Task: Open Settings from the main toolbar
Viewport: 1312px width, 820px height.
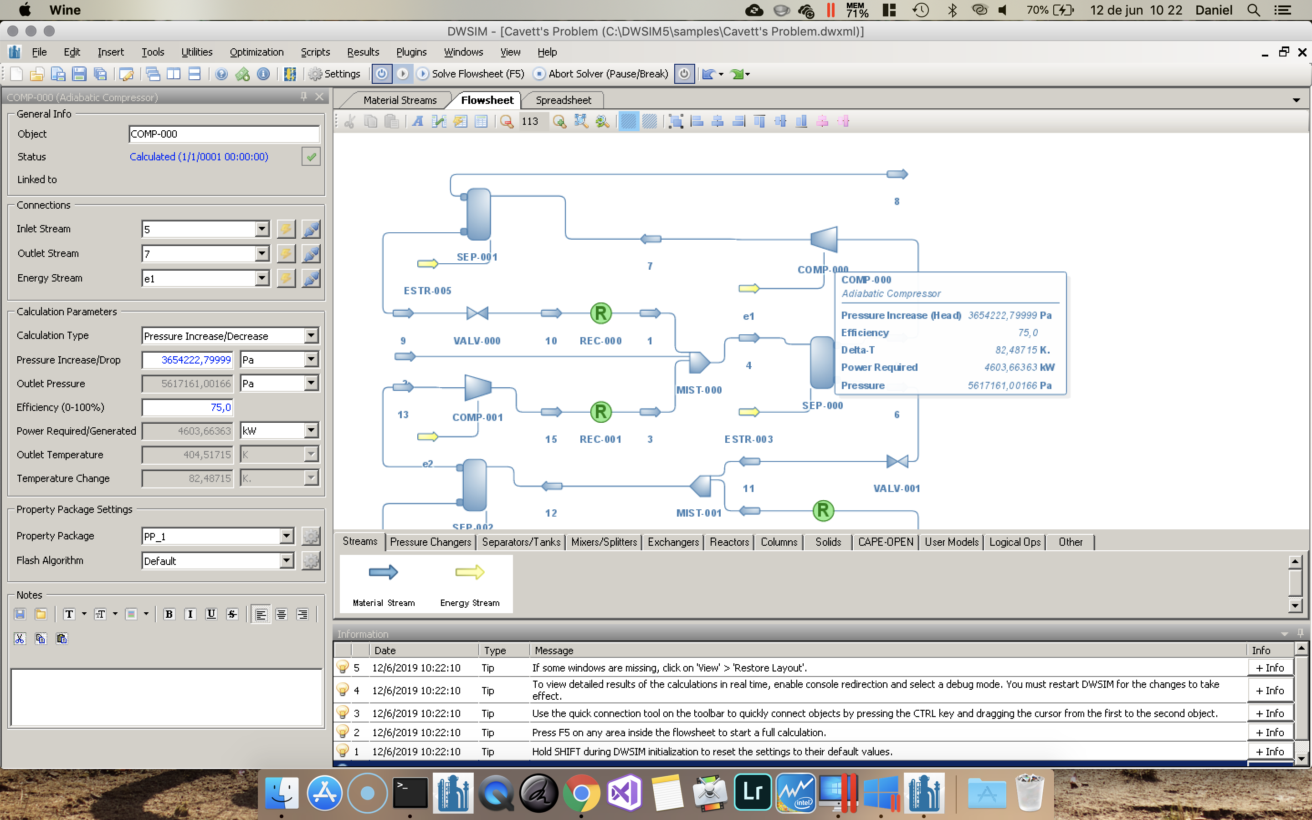Action: pyautogui.click(x=334, y=74)
